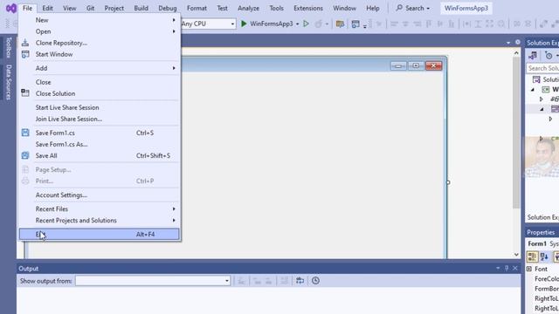Select Start Window menu entry

tap(99, 54)
